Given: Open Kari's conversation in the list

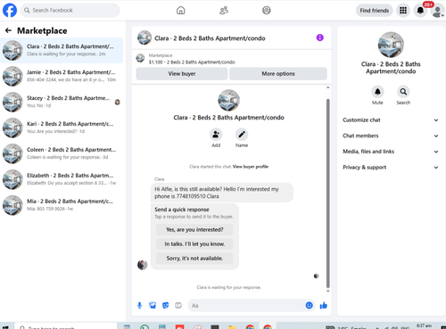Looking at the screenshot, I should pyautogui.click(x=62, y=127).
